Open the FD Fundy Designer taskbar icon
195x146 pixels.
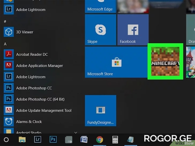point(69,140)
